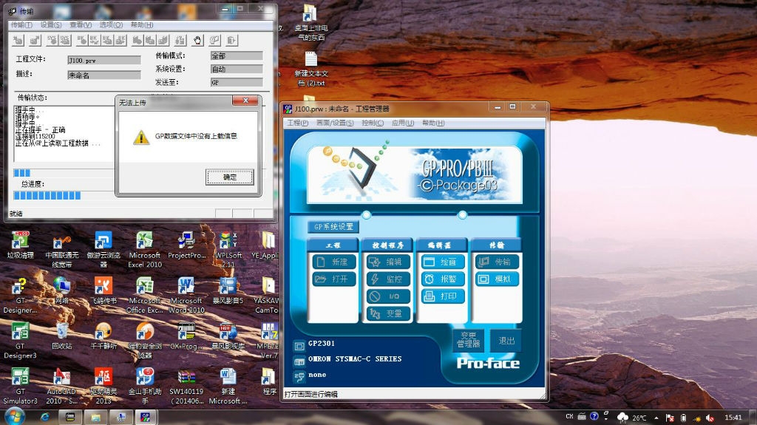The height and width of the screenshot is (425, 757).
Task: Click 模拟 simulation button
Action: tap(498, 279)
